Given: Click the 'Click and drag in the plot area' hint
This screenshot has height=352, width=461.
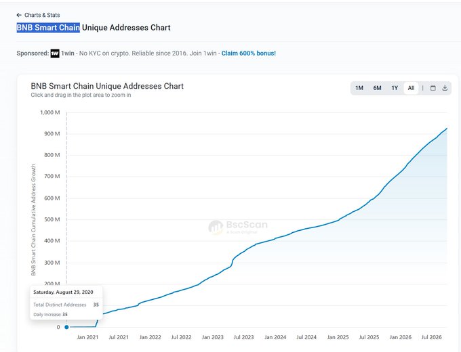Looking at the screenshot, I should (81, 95).
